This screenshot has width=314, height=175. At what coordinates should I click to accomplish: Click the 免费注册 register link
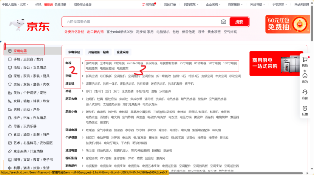tap(60, 5)
